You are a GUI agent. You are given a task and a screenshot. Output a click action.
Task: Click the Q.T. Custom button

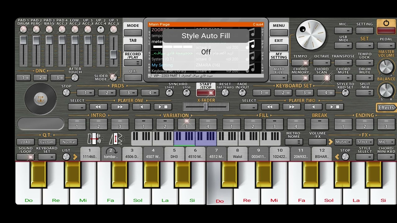(x=47, y=142)
